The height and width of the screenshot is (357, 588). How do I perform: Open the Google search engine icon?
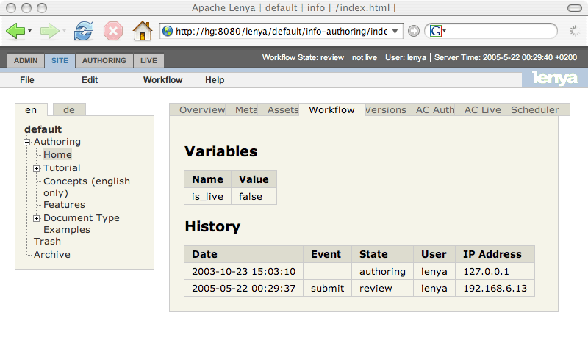[436, 31]
